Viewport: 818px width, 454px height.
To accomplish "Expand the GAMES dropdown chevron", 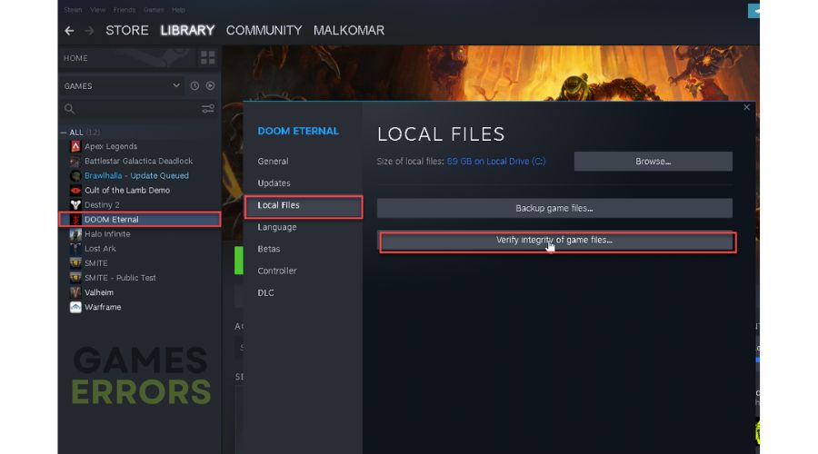I will pos(176,85).
